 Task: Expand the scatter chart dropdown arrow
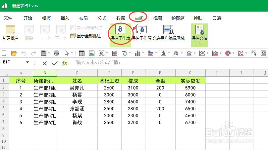click(x=246, y=53)
